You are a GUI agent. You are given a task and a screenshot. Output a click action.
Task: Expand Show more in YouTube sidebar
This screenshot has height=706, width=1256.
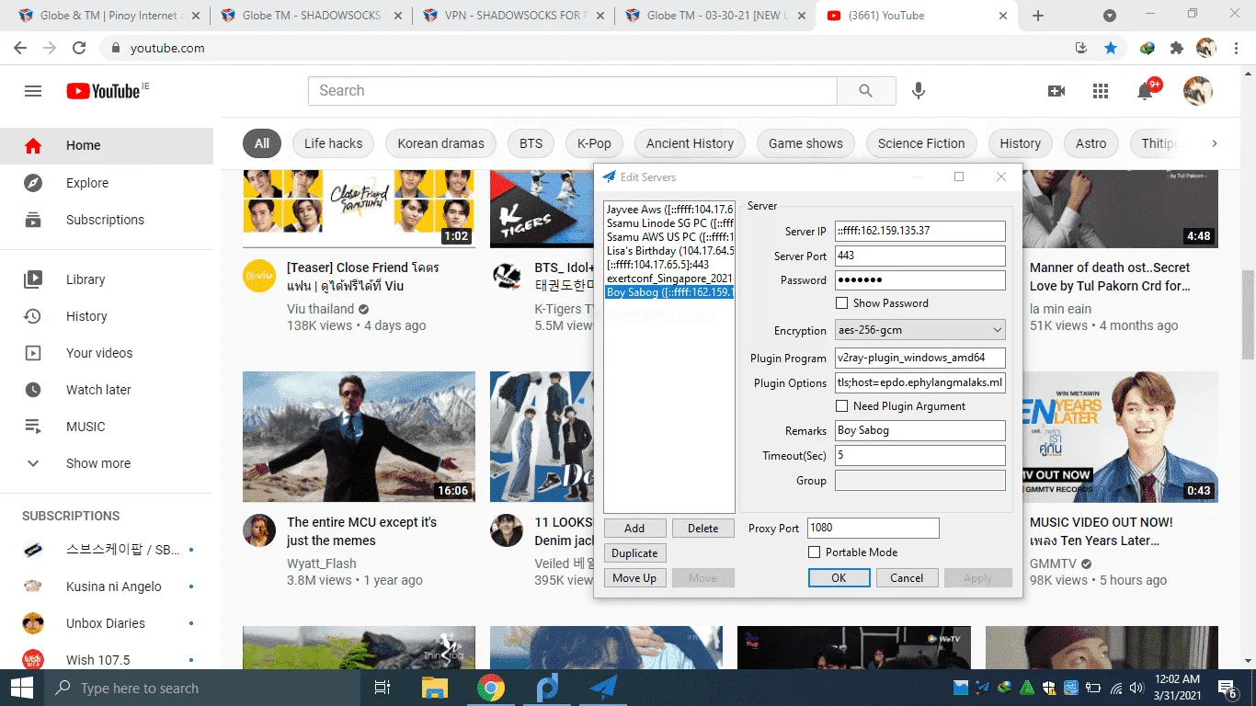[98, 463]
